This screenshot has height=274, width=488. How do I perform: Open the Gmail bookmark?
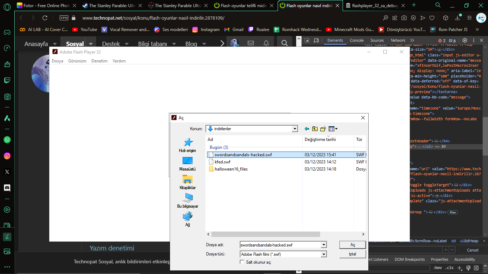point(234,30)
